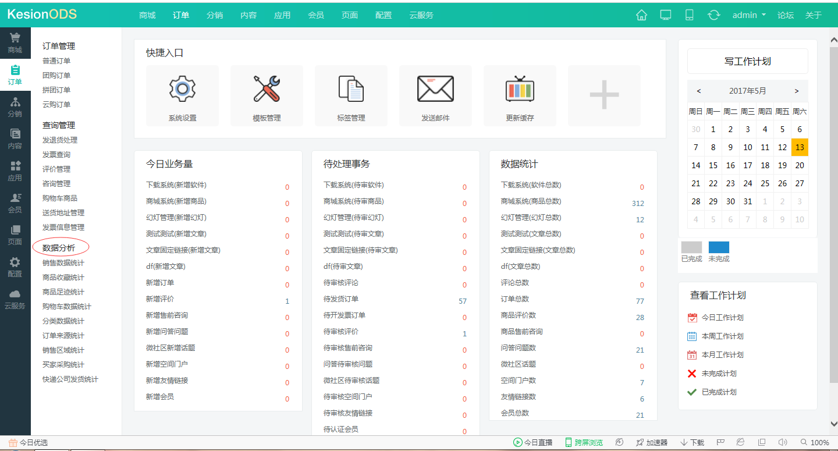This screenshot has height=451, width=838.
Task: Open 分销 in top navigation menu
Action: coord(215,15)
